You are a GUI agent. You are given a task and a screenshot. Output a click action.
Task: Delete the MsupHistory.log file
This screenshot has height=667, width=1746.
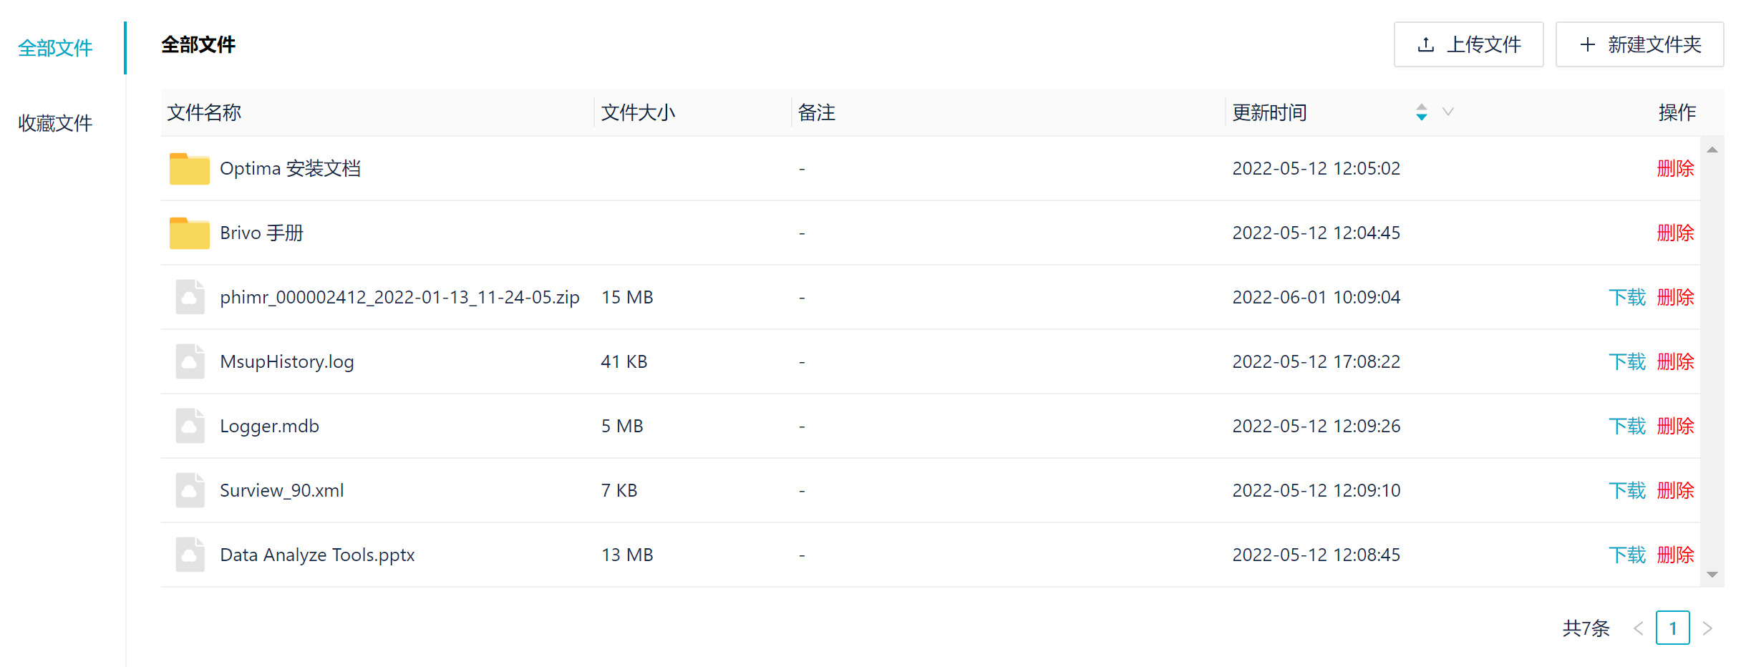[x=1675, y=361]
